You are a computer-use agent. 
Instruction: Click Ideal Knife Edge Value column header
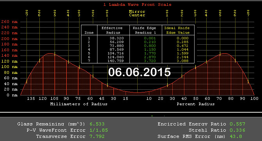coord(177,30)
